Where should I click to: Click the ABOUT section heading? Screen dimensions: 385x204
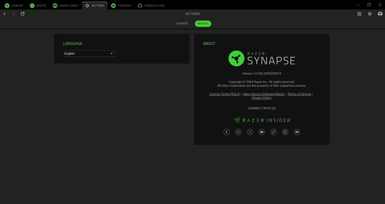(209, 44)
